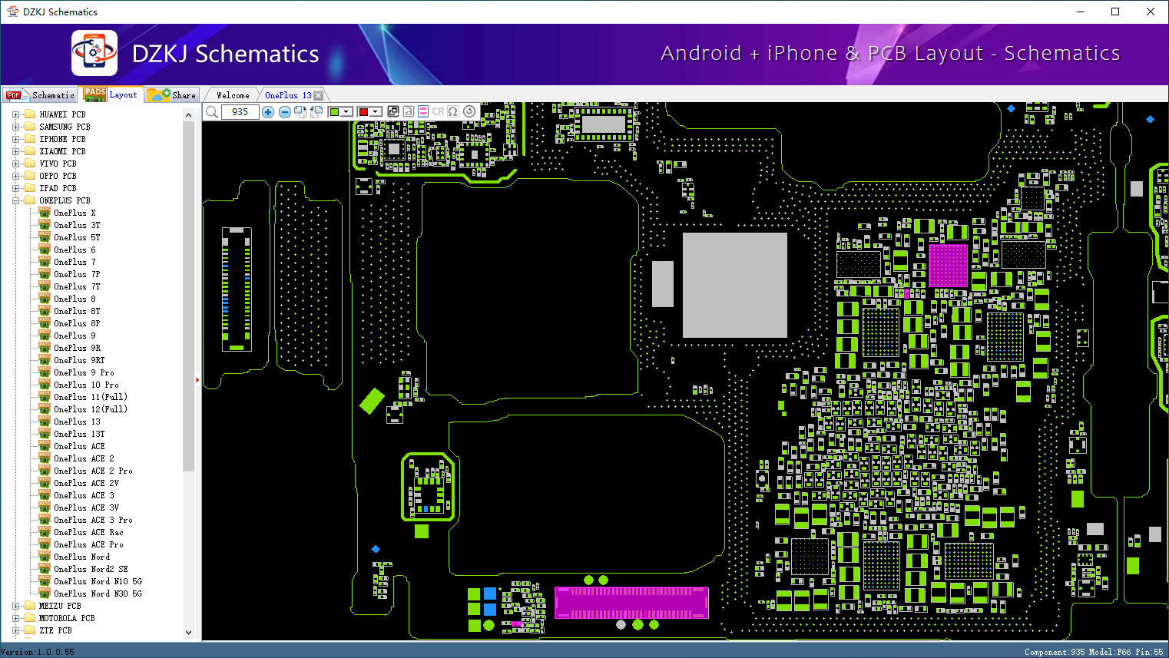Open OnePlus ACE 2 Pro layout
Screen dimensions: 1169x658
coord(93,471)
